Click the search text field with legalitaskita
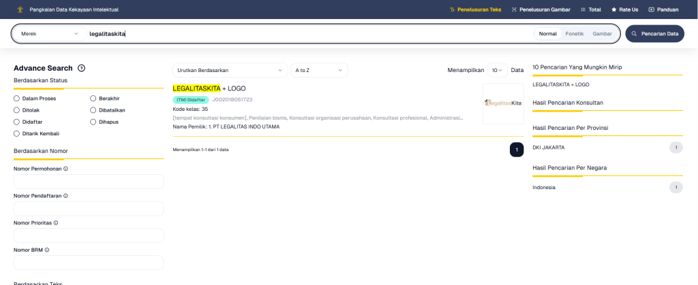 click(309, 34)
